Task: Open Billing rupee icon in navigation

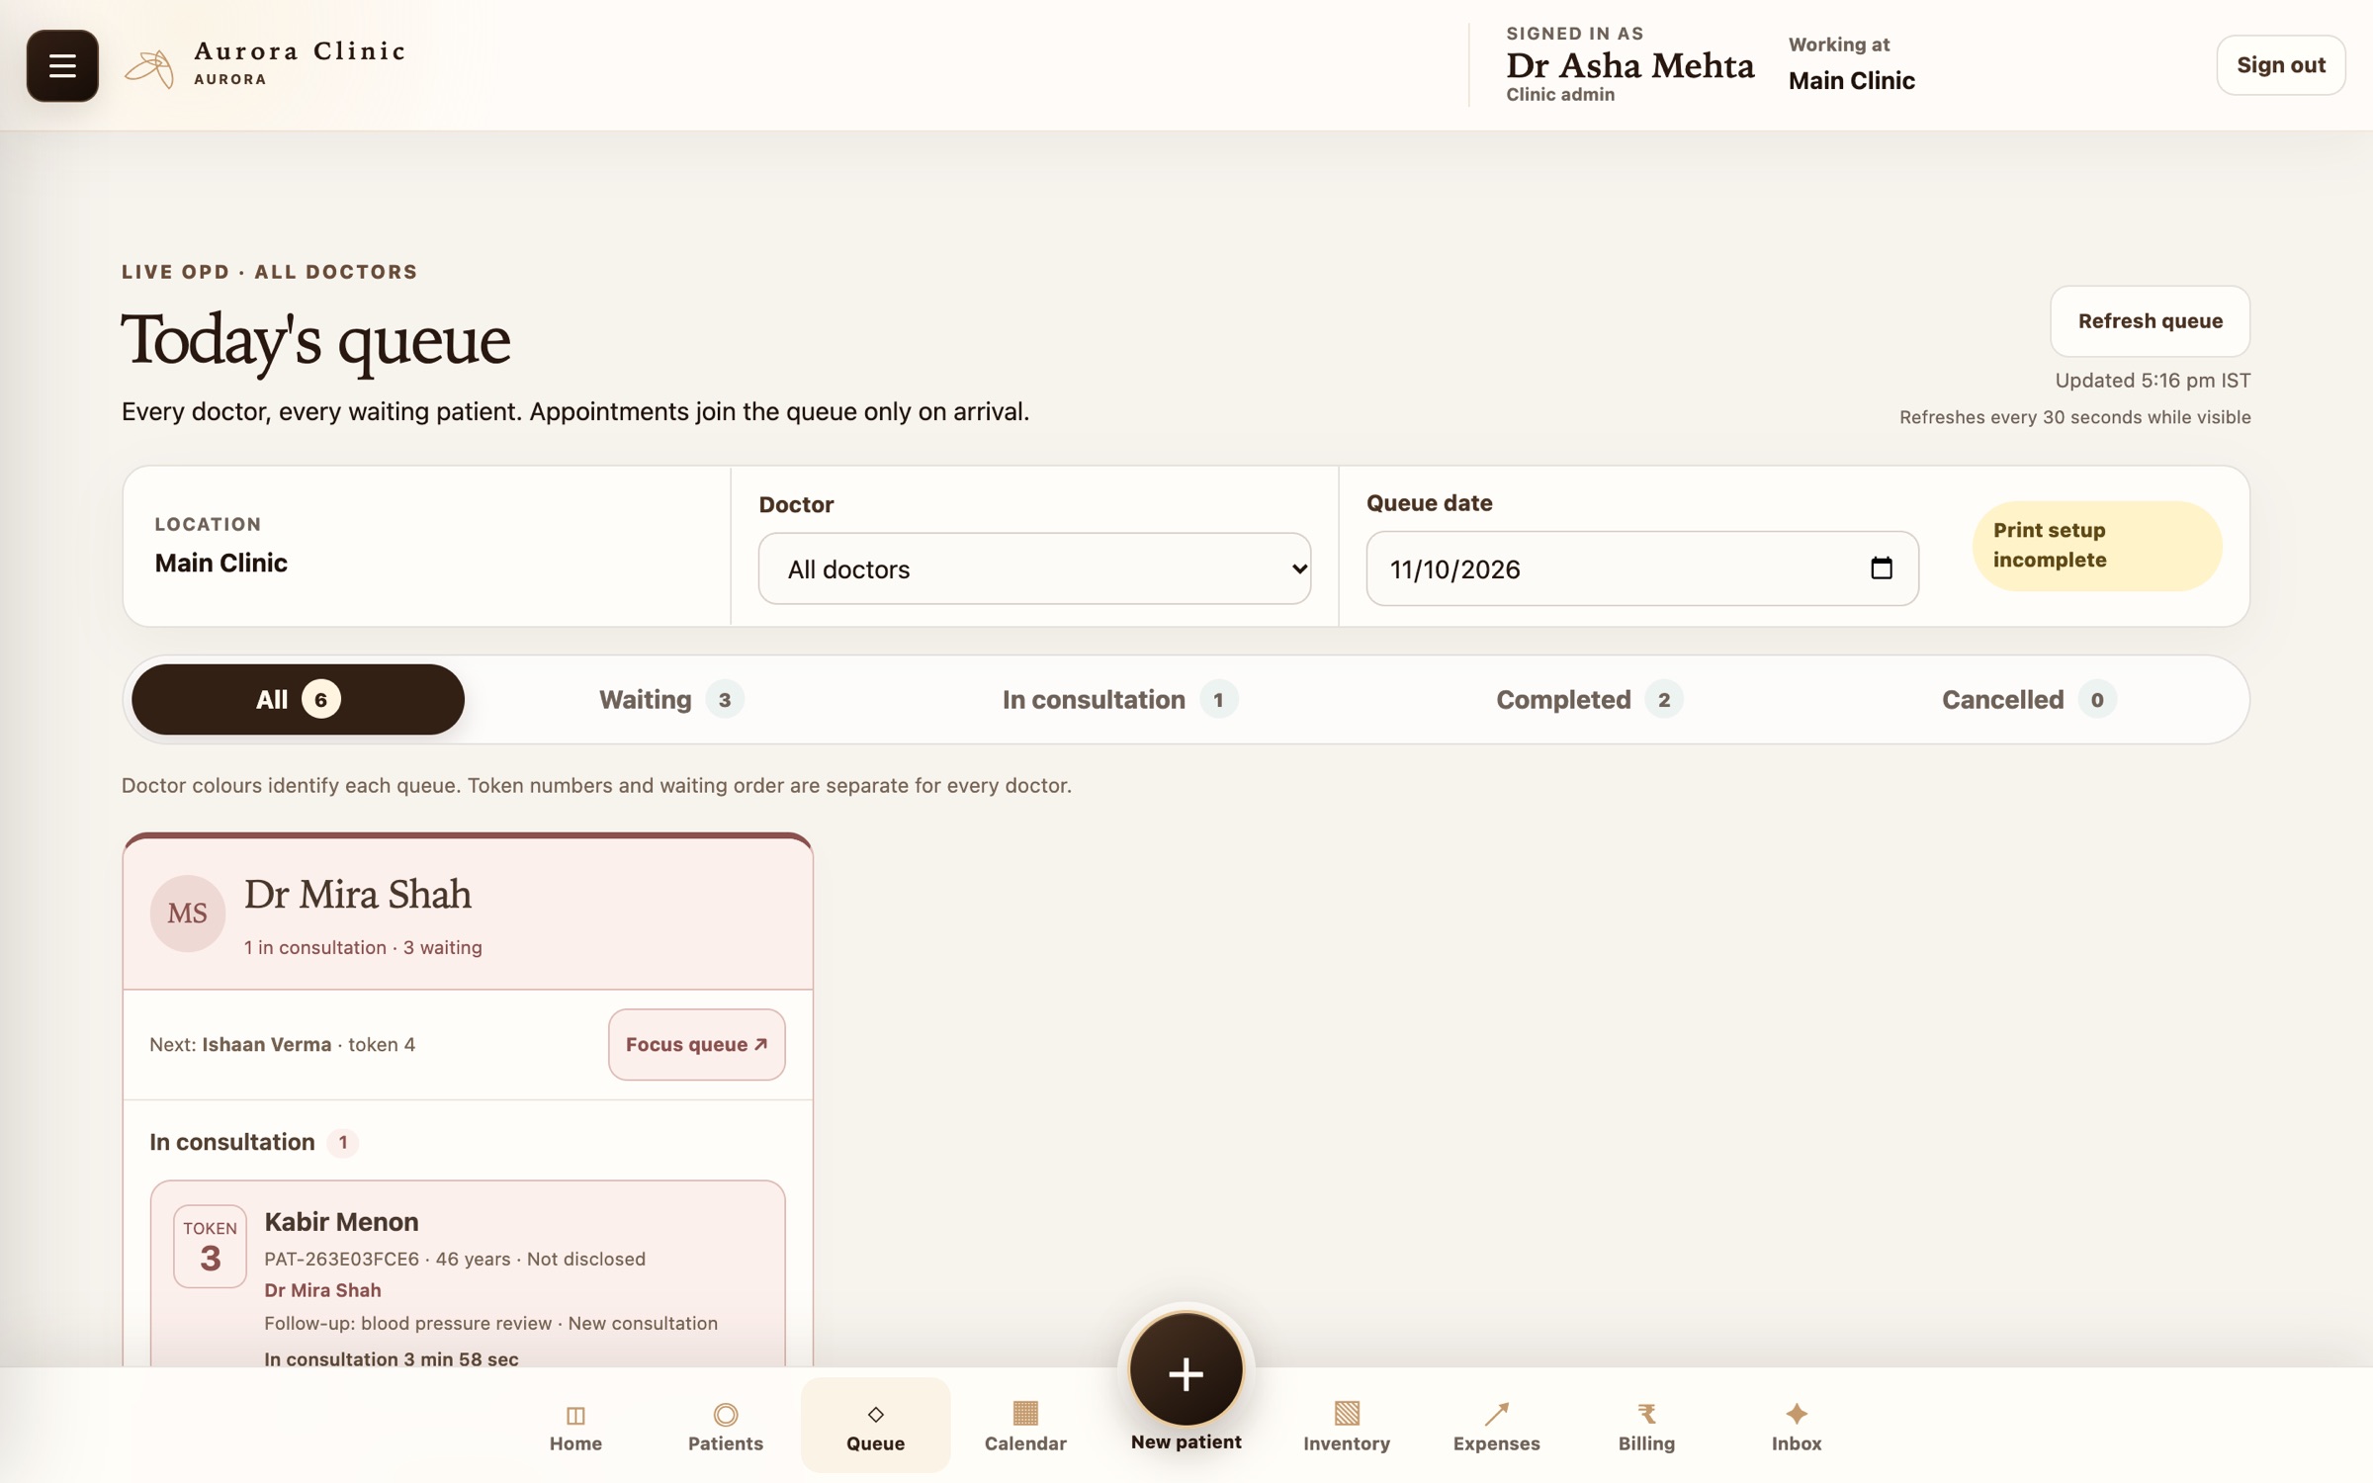Action: (x=1646, y=1414)
